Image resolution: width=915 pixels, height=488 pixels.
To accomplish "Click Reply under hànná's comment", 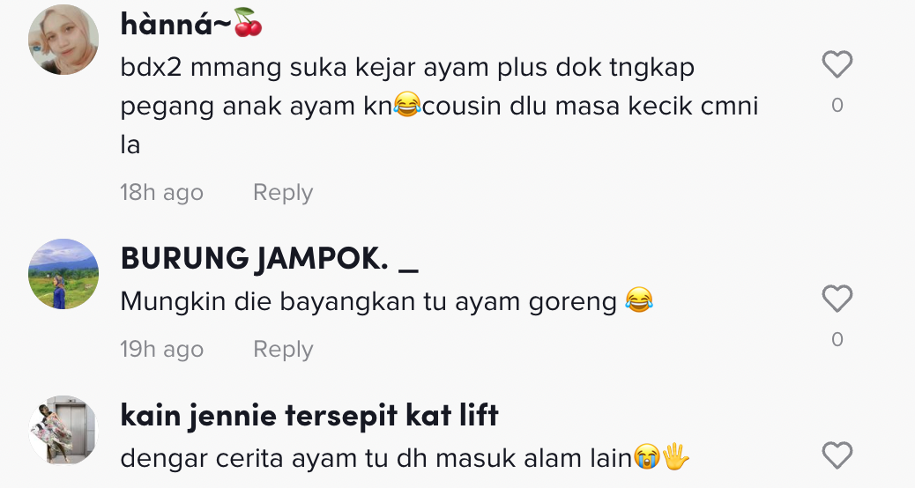I will (283, 192).
